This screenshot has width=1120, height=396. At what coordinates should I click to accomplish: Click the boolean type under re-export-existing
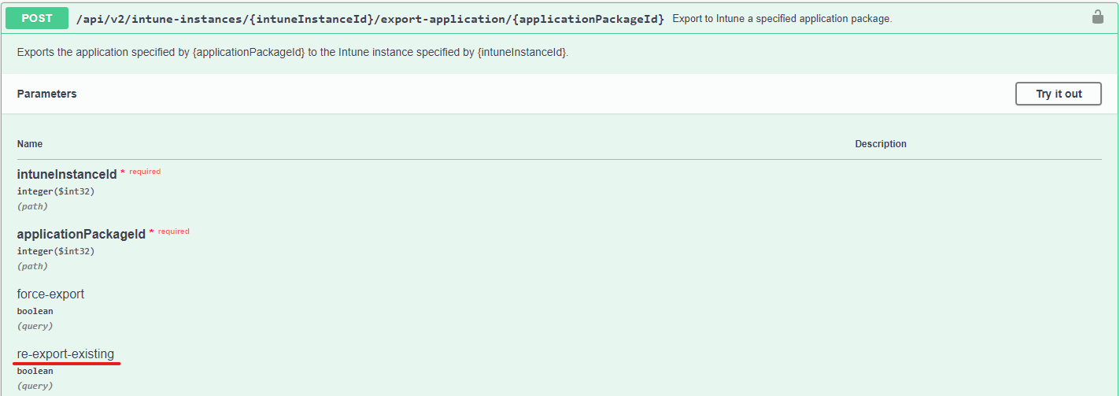35,371
